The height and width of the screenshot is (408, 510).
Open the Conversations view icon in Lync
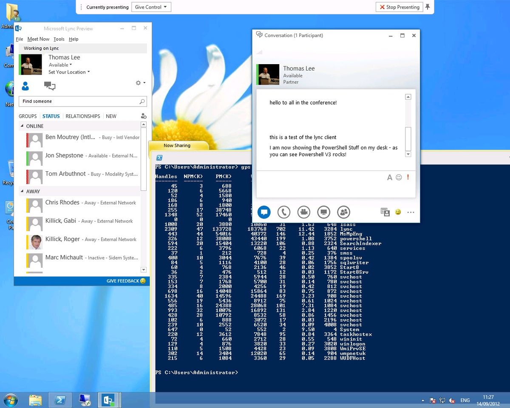[50, 85]
